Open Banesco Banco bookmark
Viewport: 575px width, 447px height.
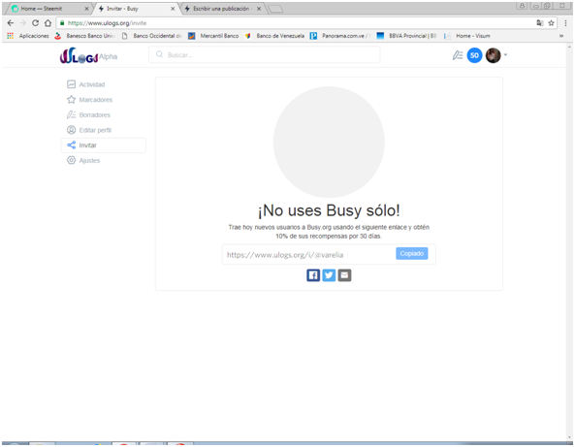(85, 36)
